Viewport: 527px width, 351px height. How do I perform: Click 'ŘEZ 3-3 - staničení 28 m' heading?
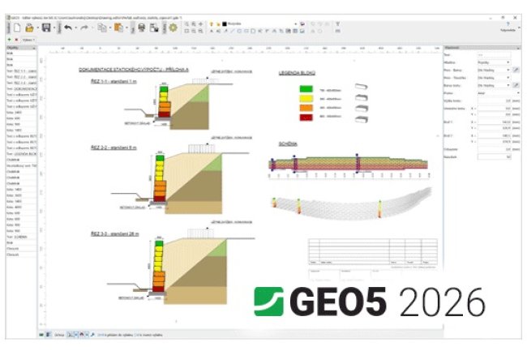[x=114, y=233]
